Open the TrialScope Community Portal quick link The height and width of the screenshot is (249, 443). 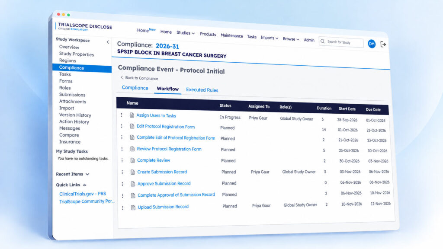coord(87,201)
